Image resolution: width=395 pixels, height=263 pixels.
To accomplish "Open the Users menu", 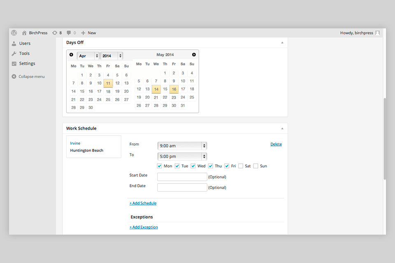I will tap(25, 43).
